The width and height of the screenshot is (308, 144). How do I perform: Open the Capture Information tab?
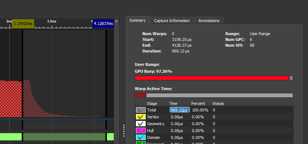[x=172, y=21]
